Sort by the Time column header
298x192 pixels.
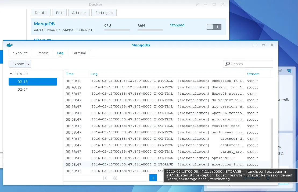76,74
